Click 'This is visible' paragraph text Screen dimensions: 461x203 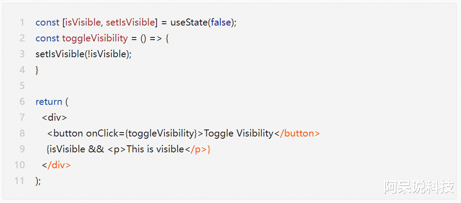(155, 149)
